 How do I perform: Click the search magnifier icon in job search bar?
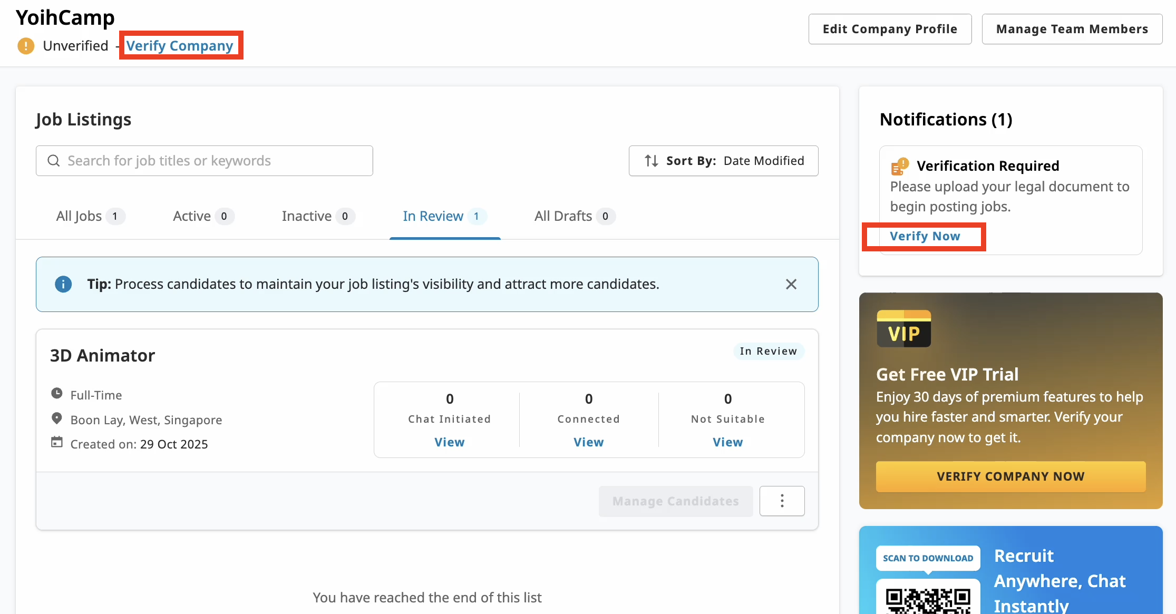coord(53,160)
